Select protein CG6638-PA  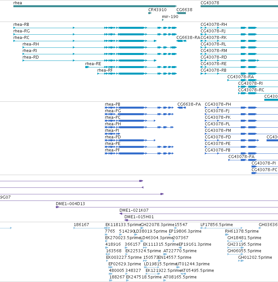(x=182, y=108)
